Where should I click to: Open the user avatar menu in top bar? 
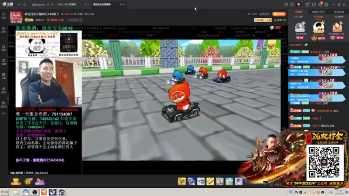click(298, 4)
